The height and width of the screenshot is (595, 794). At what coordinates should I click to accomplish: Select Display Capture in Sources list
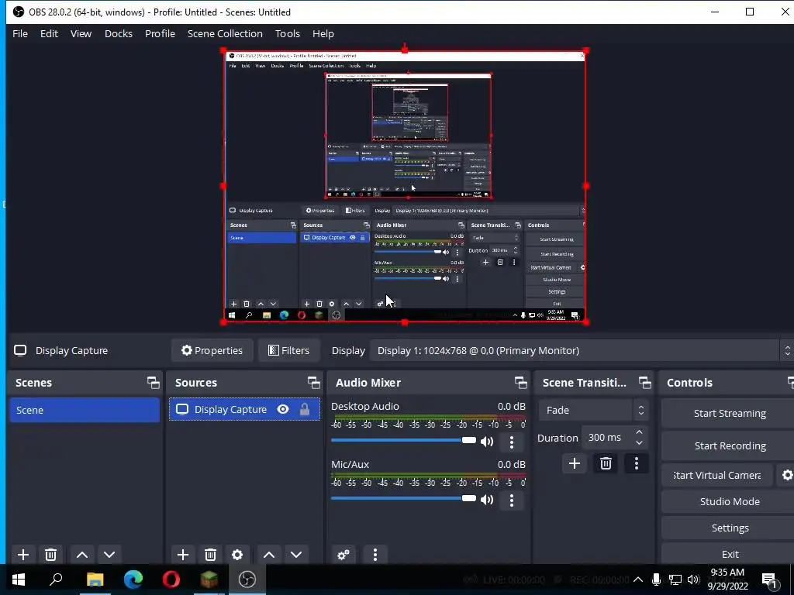pyautogui.click(x=244, y=409)
